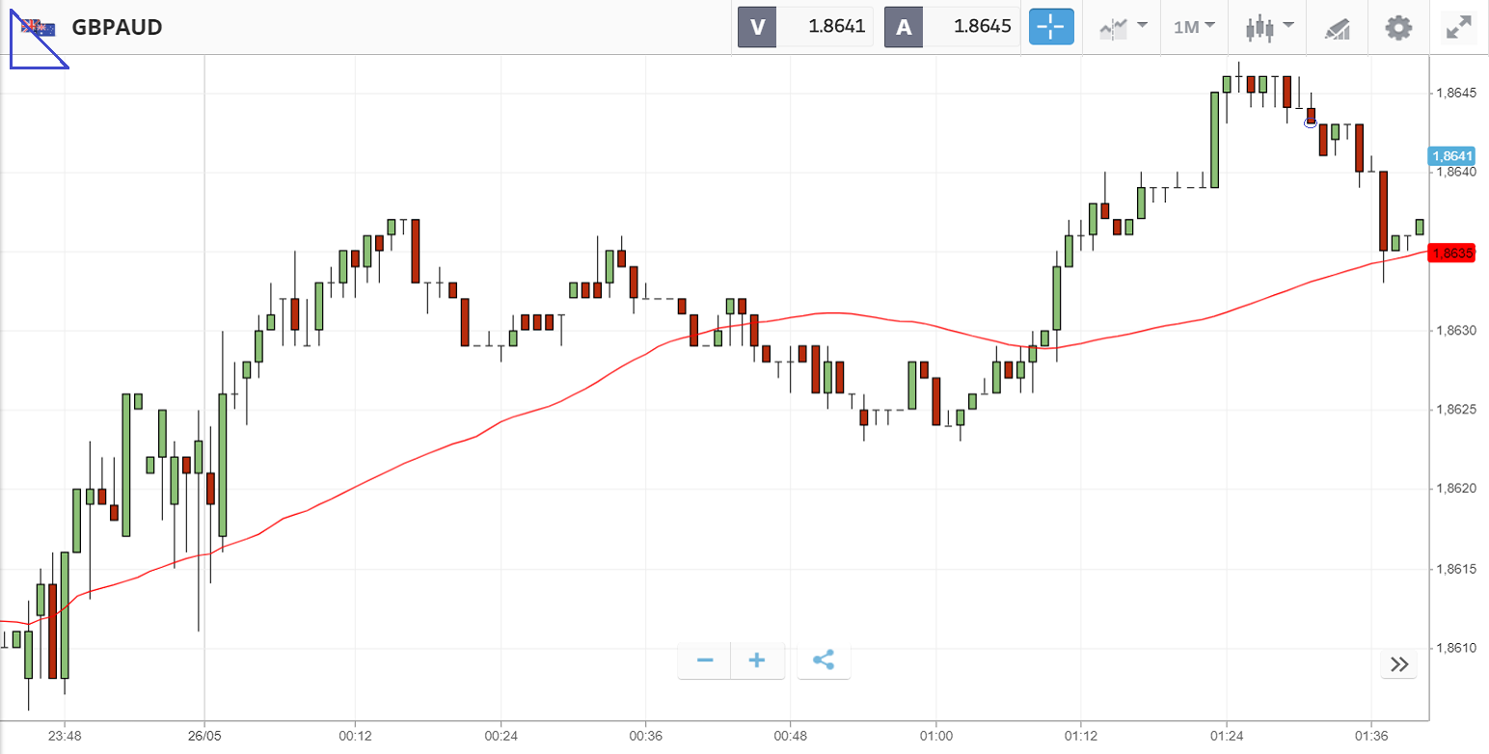Click the GBPAUD flag icon
Viewport: 1489px width, 754px height.
(39, 27)
